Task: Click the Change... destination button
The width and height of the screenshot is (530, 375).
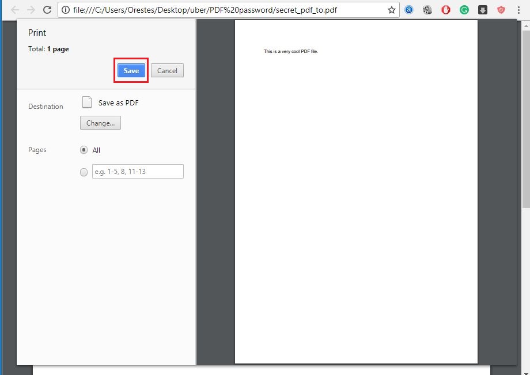Action: coord(100,123)
